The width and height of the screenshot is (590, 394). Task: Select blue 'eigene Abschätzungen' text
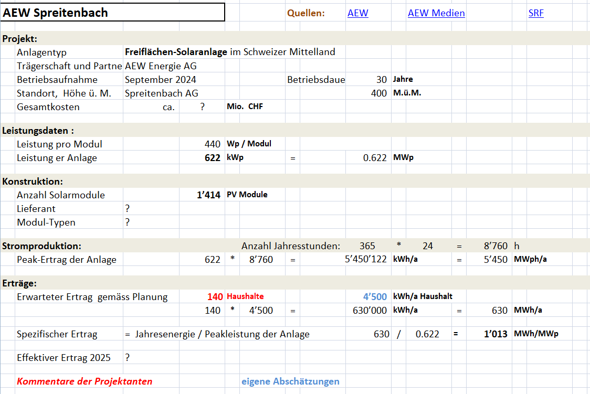coord(290,381)
